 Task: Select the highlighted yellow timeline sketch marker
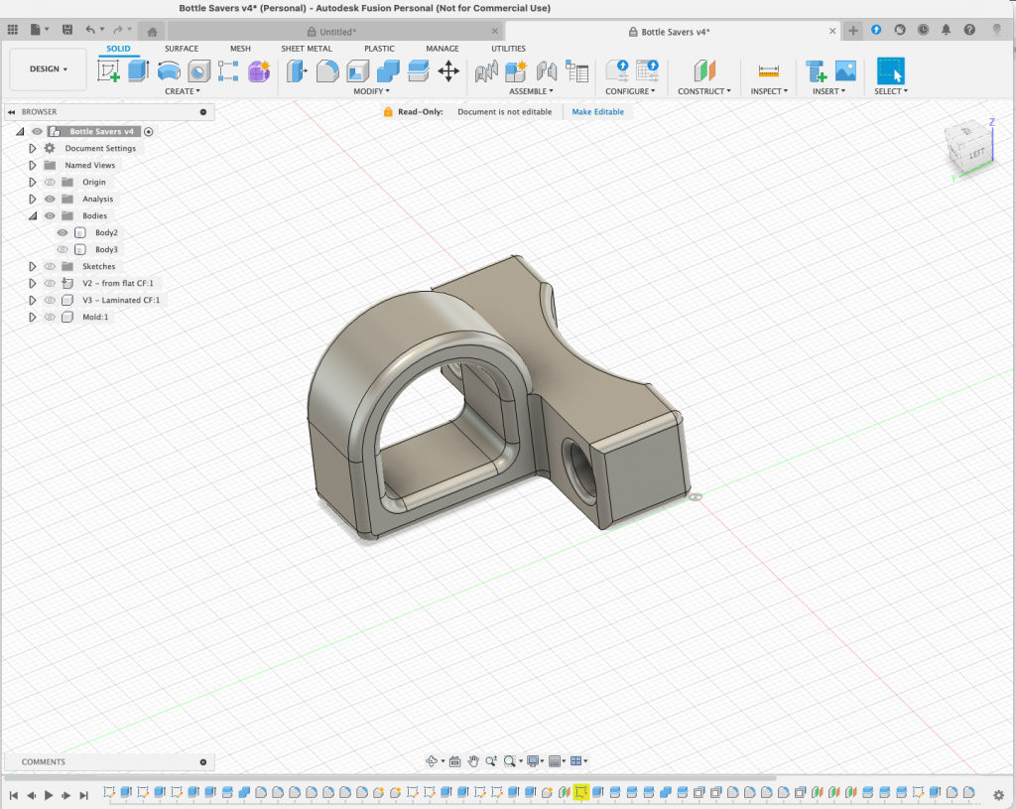pos(581,792)
